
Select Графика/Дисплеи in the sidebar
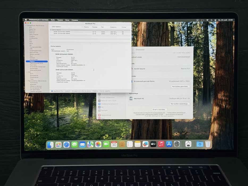[35, 50]
